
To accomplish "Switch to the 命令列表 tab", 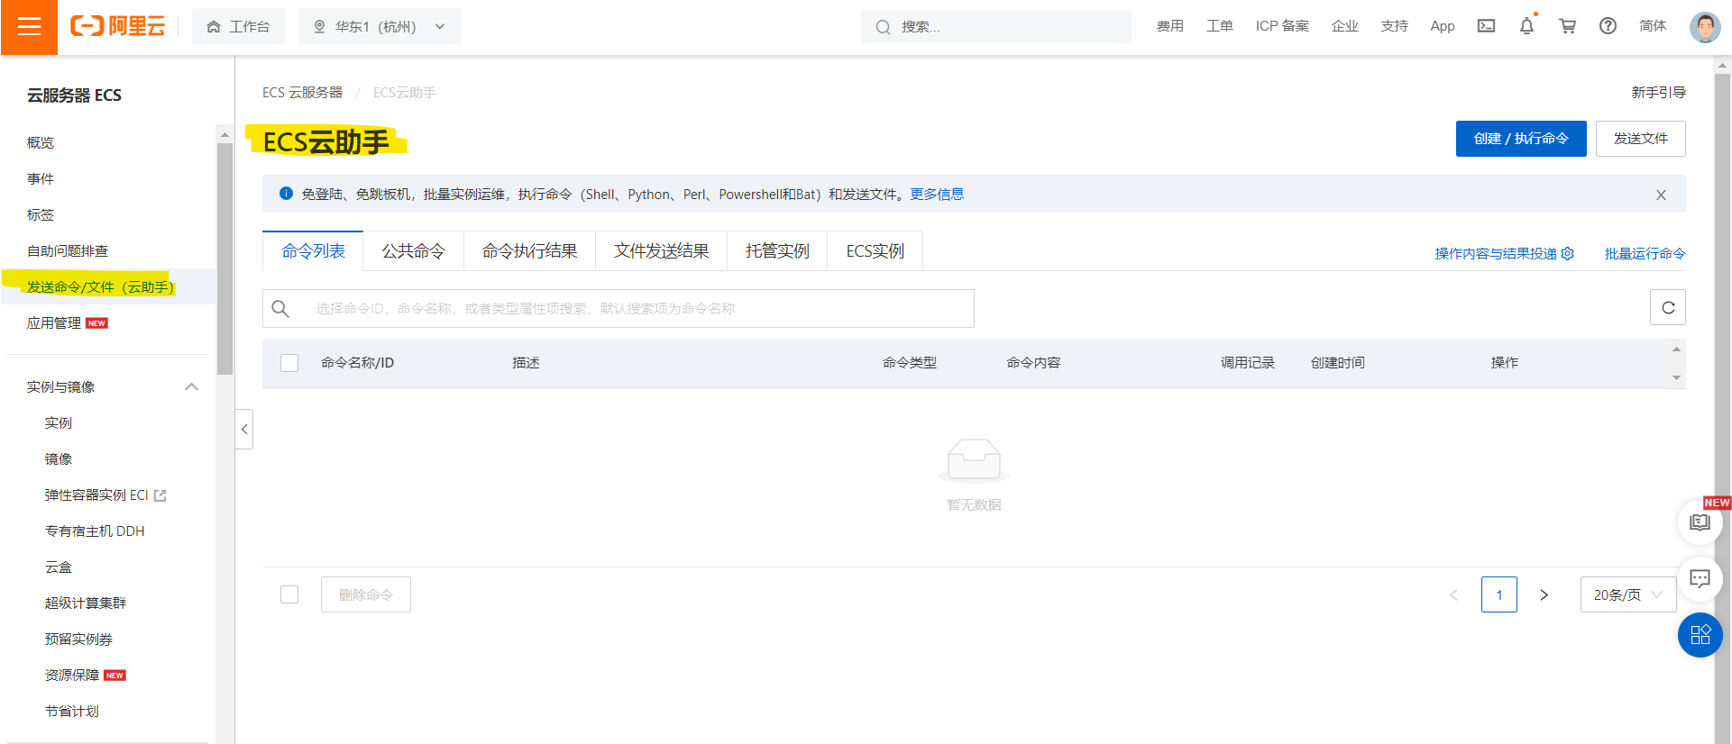I will click(x=313, y=250).
